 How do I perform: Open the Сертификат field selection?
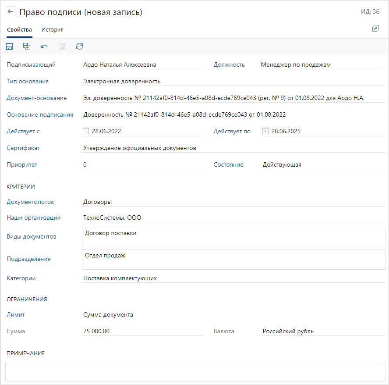coord(233,148)
